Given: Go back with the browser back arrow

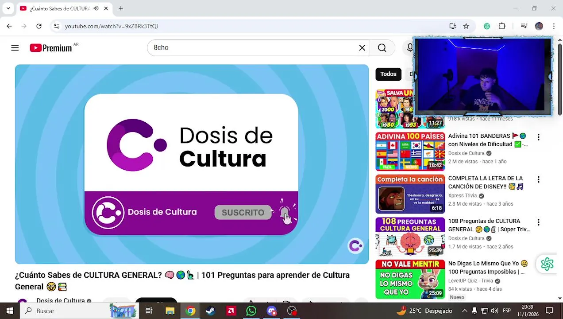Looking at the screenshot, I should click(x=9, y=26).
